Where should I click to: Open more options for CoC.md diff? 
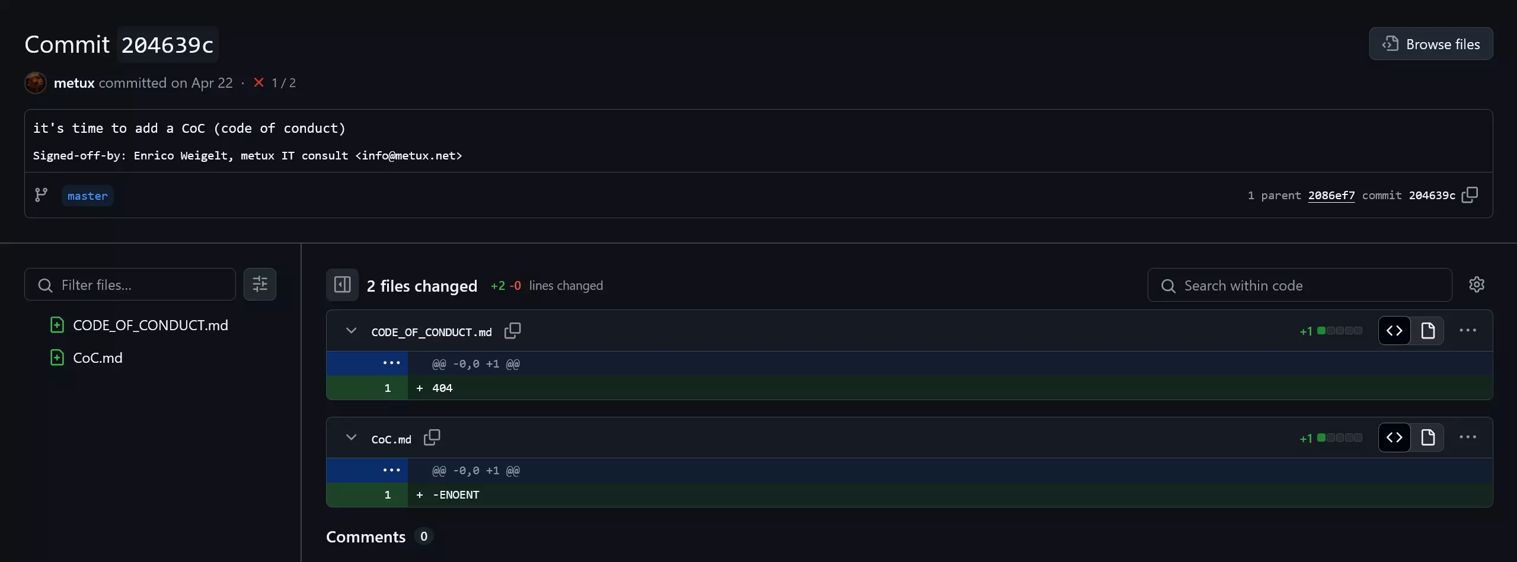coord(1468,438)
